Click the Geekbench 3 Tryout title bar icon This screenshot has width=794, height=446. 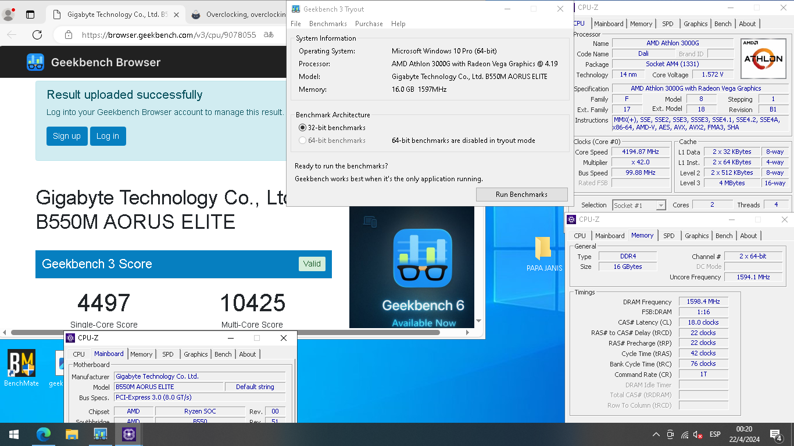tap(296, 9)
